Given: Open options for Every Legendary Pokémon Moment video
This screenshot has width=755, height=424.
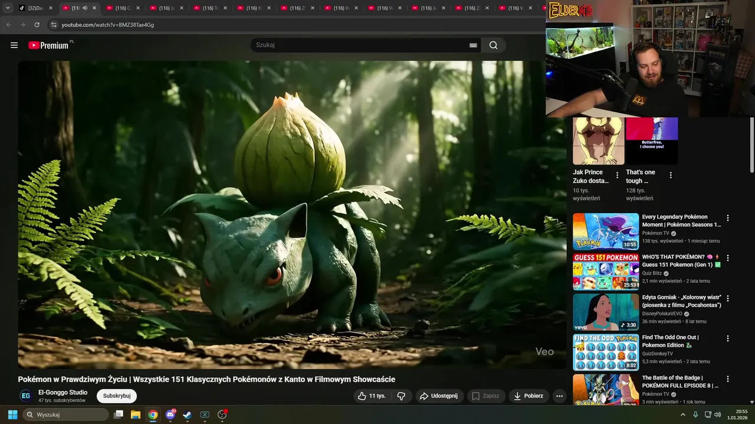Looking at the screenshot, I should [x=727, y=218].
